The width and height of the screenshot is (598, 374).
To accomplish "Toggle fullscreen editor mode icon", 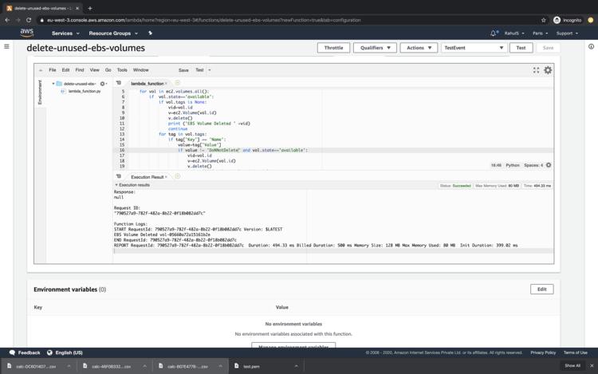I will point(536,70).
